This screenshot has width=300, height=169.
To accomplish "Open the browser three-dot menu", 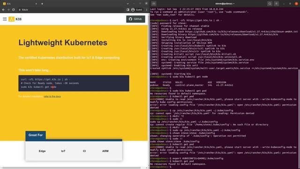I will point(147,9).
